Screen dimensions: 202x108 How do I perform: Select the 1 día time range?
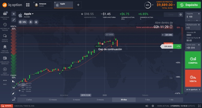point(171,100)
